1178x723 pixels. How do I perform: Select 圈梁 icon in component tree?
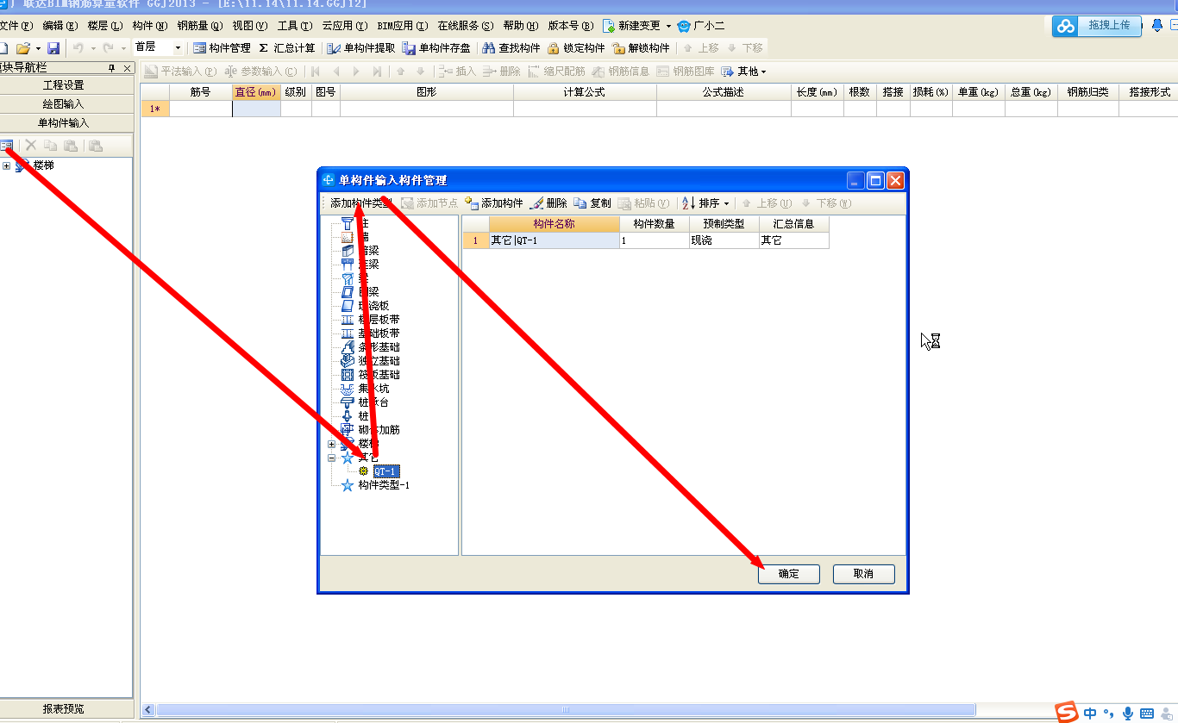click(348, 292)
